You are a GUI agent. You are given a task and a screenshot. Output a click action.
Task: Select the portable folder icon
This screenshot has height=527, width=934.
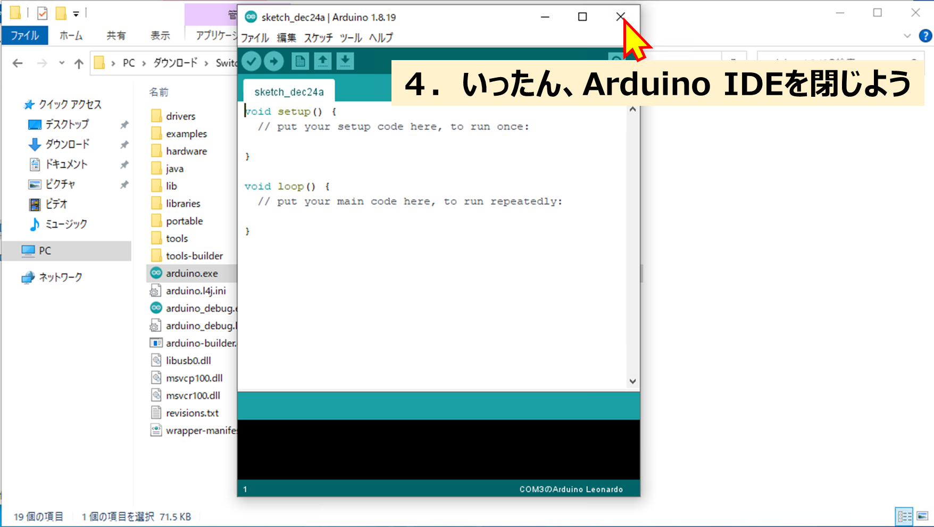156,221
